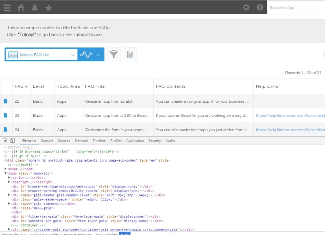Click the Search in App field
This screenshot has height=235, width=325.
coord(296,8)
